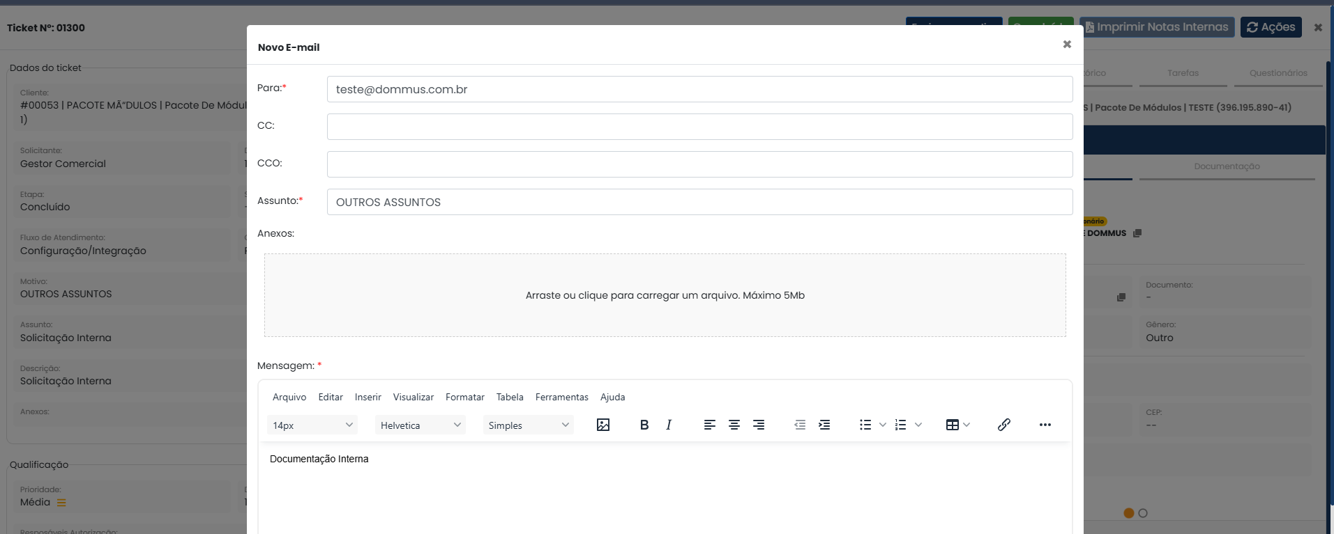
Task: Click the CCO input field
Action: 699,164
